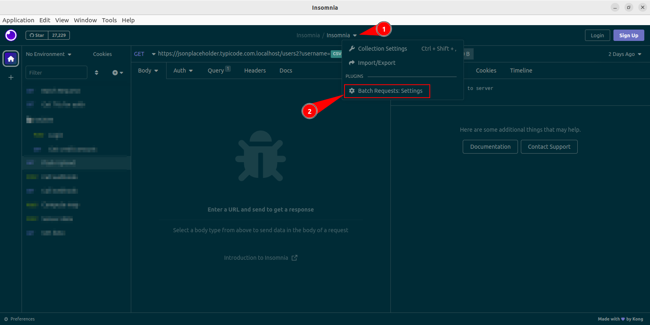Click the Sign Up button
Screen dimensions: 650x325
tap(629, 36)
